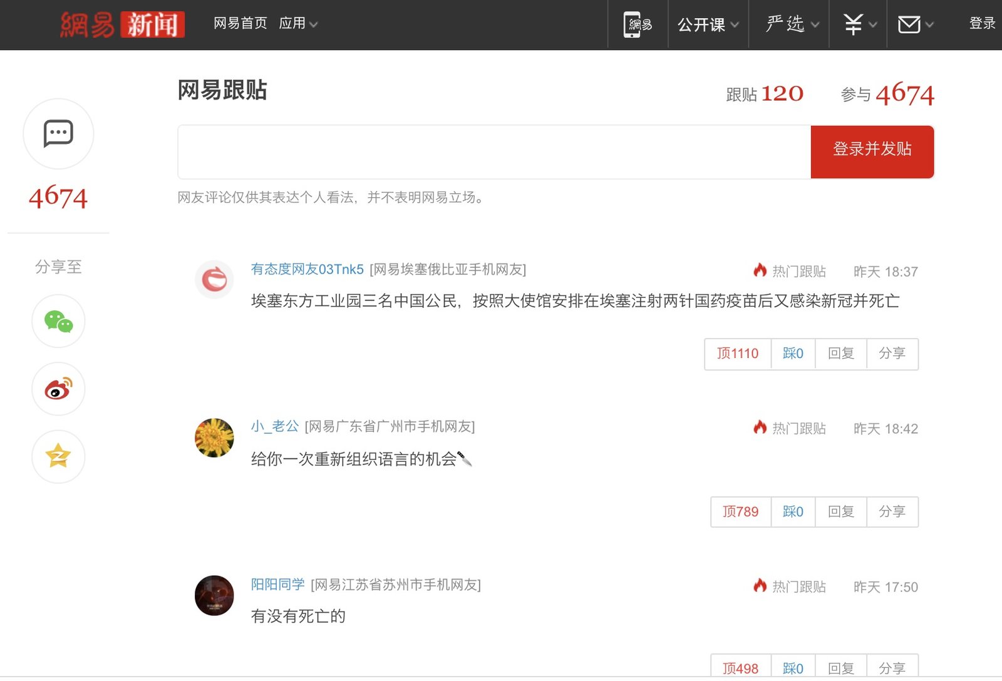Screen dimensions: 1002x681
Task: Open the mail envelope icon menu
Action: [x=915, y=24]
